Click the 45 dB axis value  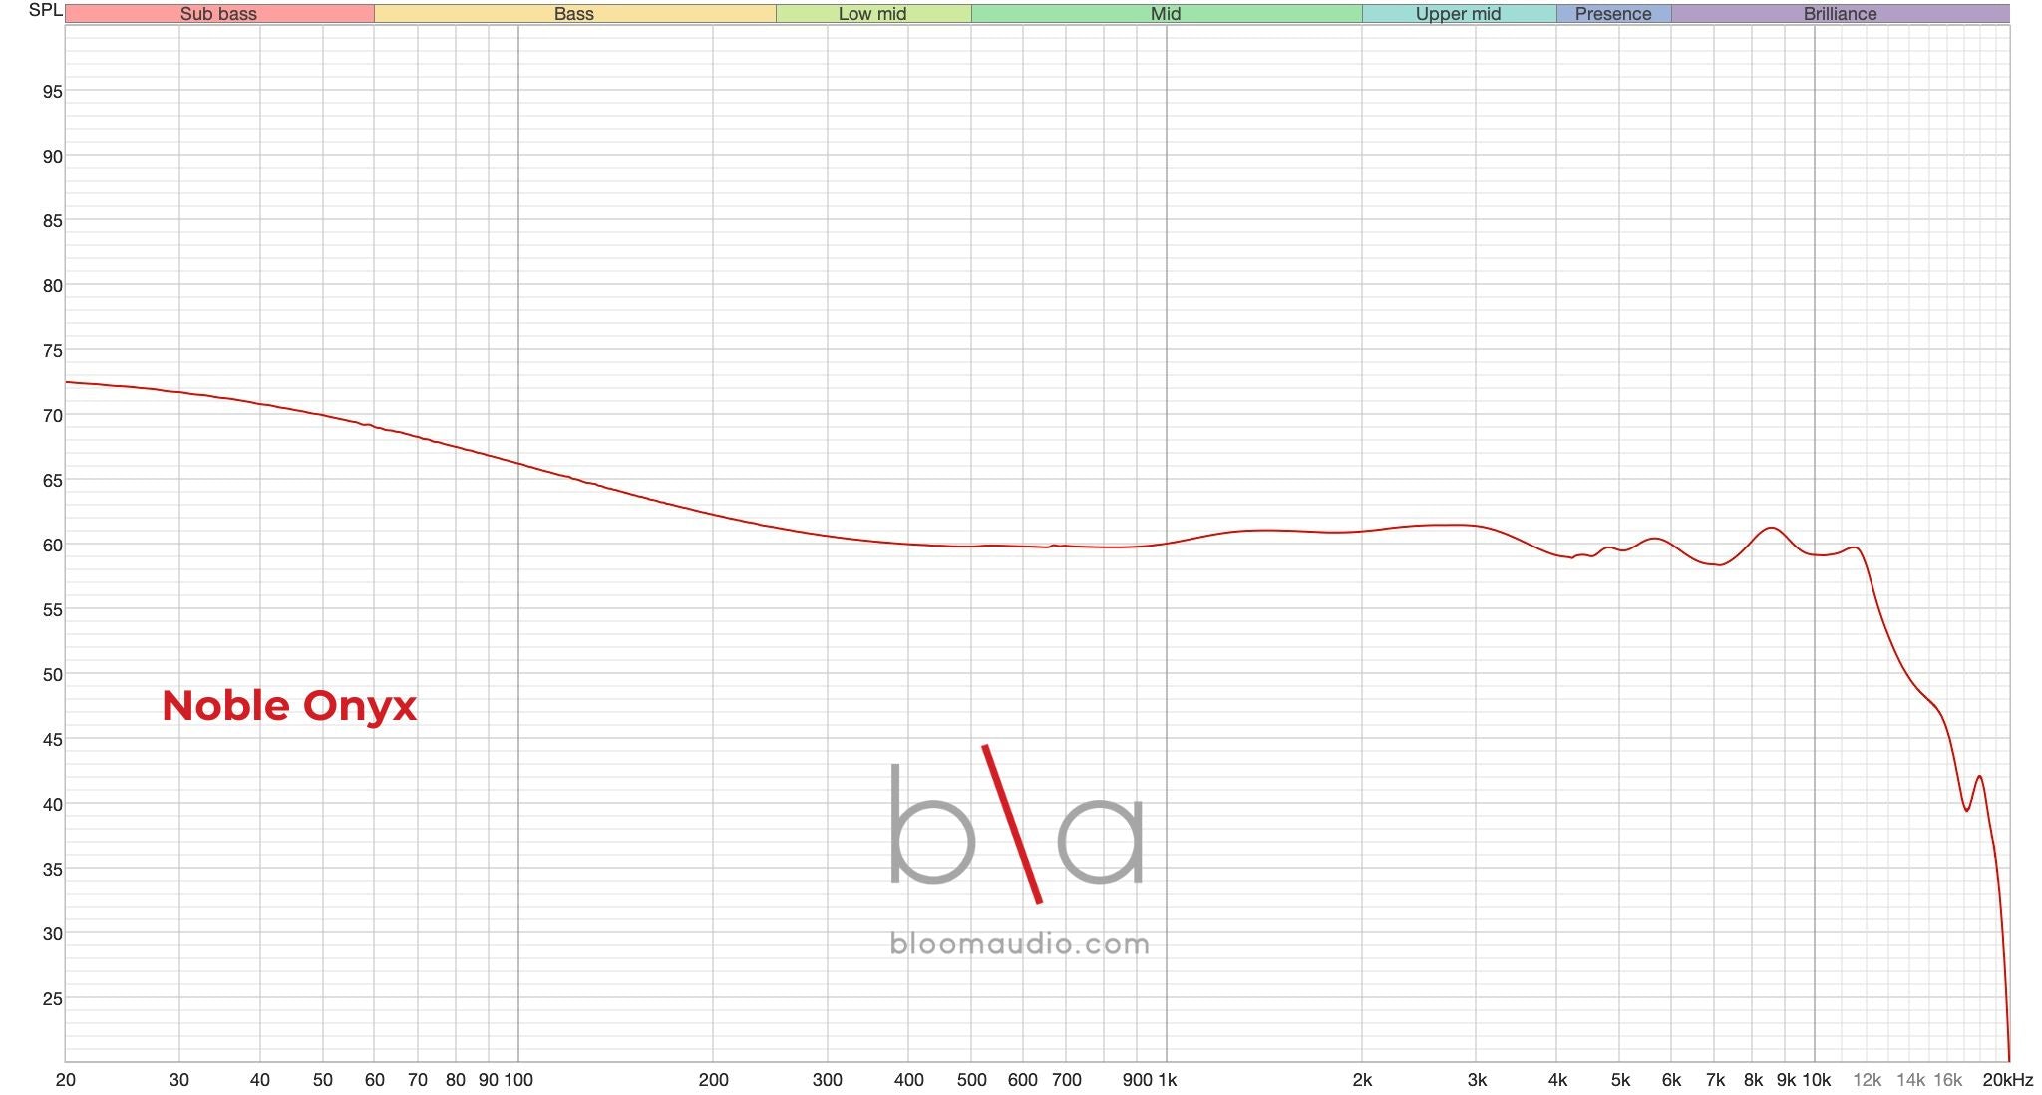52,740
